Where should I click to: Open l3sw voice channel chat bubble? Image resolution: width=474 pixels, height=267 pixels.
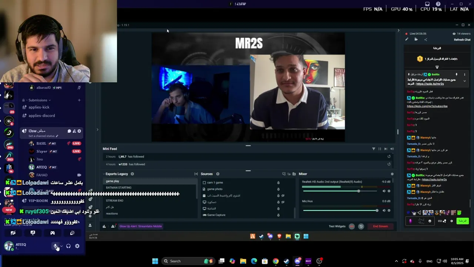(x=69, y=131)
